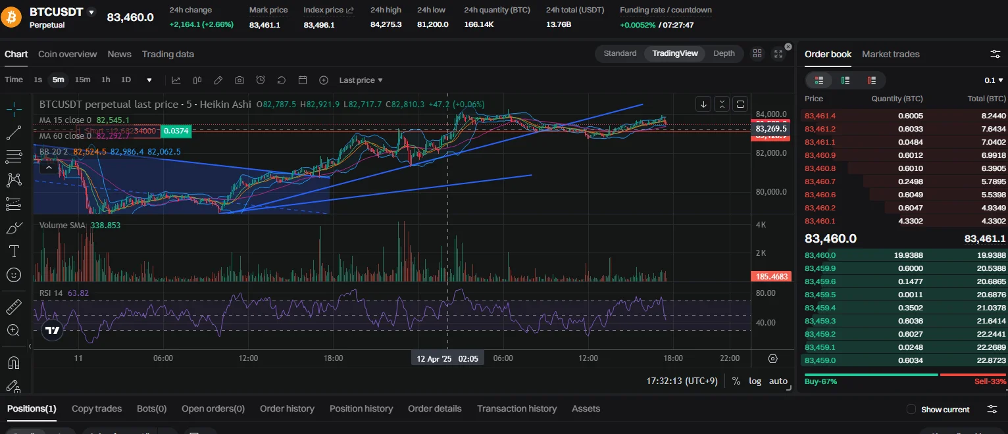
Task: Switch to Coin overview tab
Action: tap(67, 54)
